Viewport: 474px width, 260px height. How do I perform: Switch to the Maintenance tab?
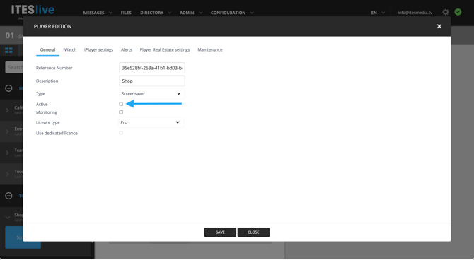click(x=210, y=50)
